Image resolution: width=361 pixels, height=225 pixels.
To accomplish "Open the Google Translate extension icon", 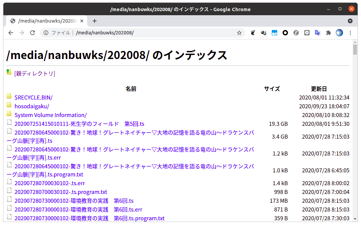I will point(318,33).
